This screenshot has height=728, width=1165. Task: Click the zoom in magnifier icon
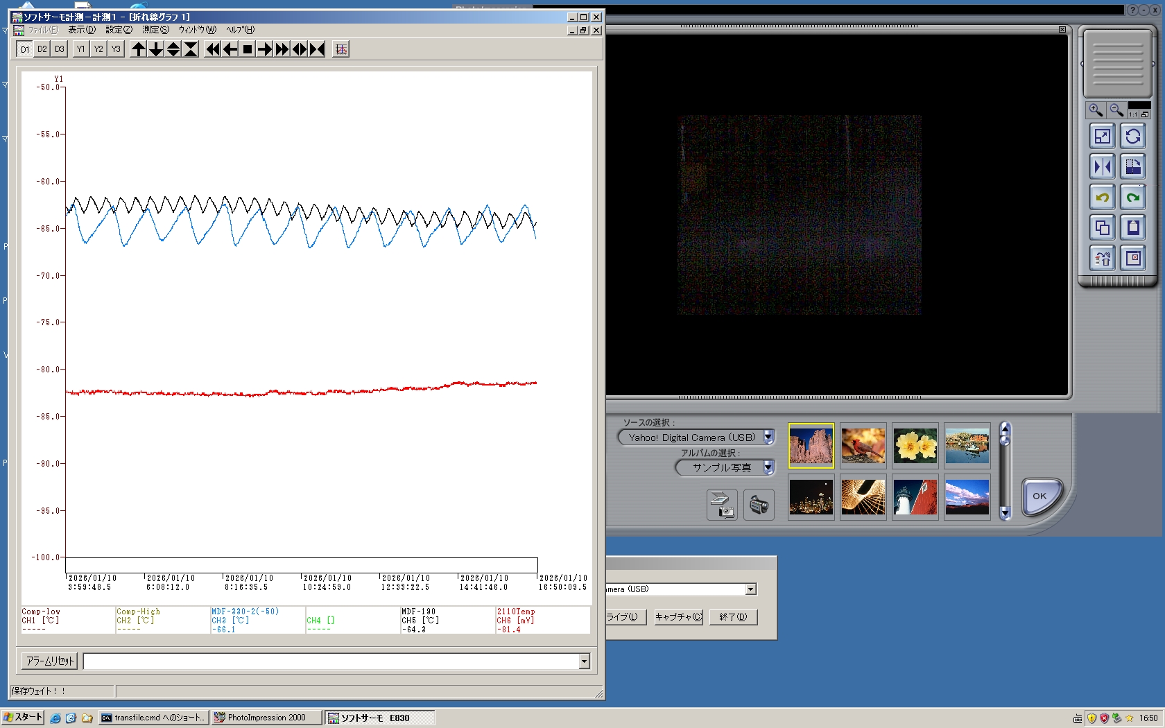(x=1096, y=110)
